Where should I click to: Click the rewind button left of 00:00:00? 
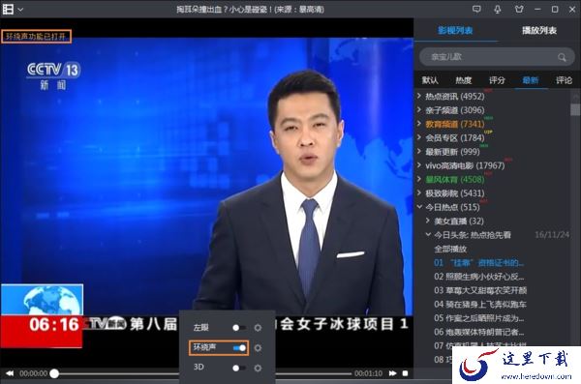point(10,373)
